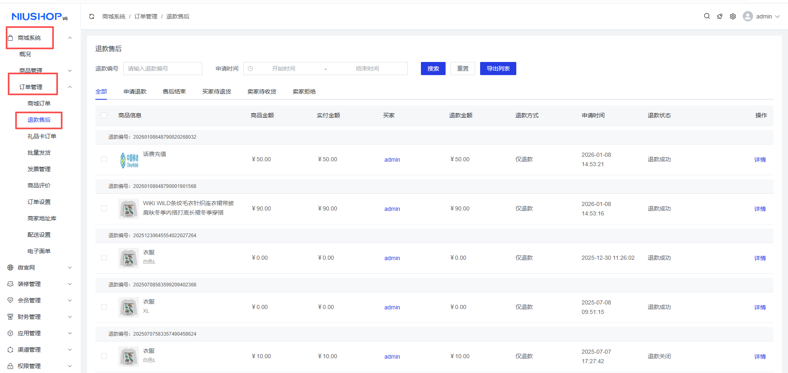Expand the 会员管理 sidebar menu chevron
This screenshot has height=373, width=788.
pyautogui.click(x=70, y=300)
